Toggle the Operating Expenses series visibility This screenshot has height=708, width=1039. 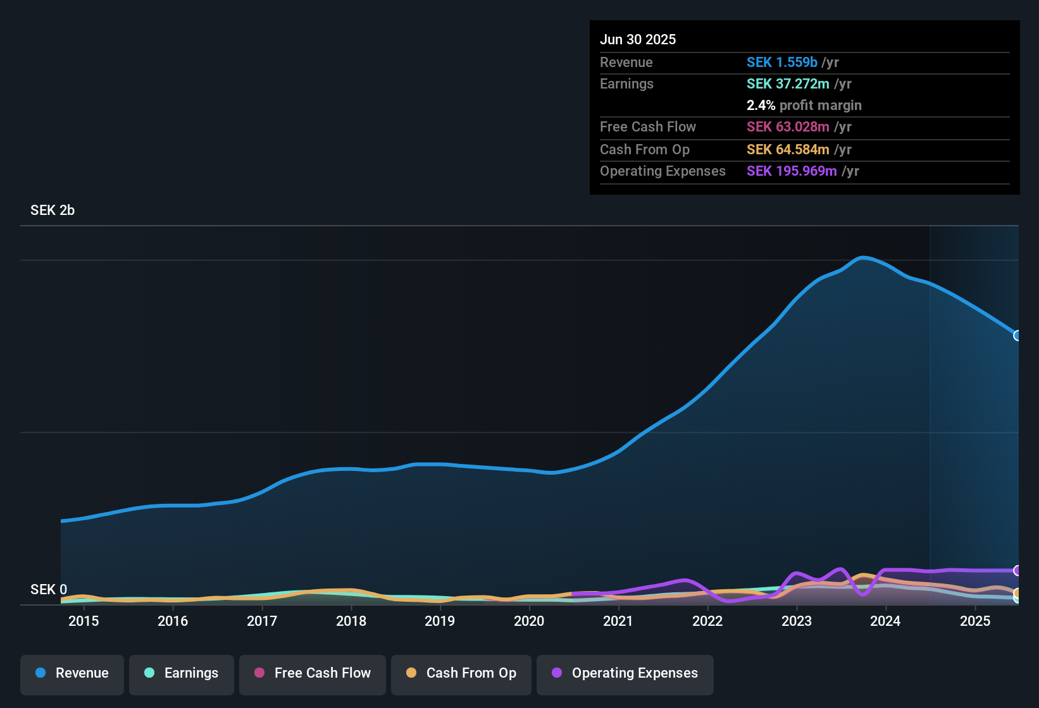(x=625, y=673)
